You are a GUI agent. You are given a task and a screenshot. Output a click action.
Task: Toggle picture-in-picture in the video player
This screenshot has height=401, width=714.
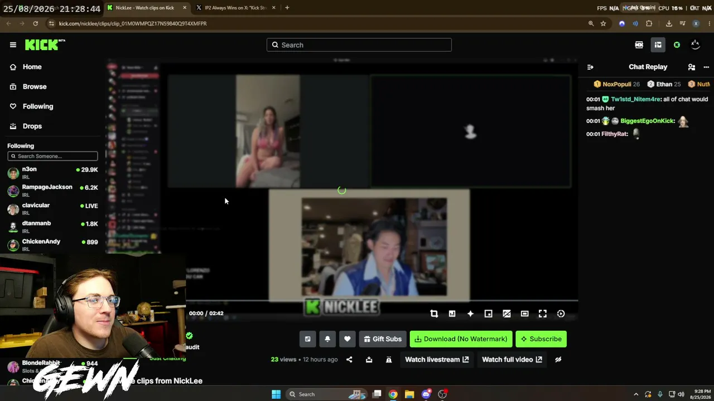click(488, 314)
